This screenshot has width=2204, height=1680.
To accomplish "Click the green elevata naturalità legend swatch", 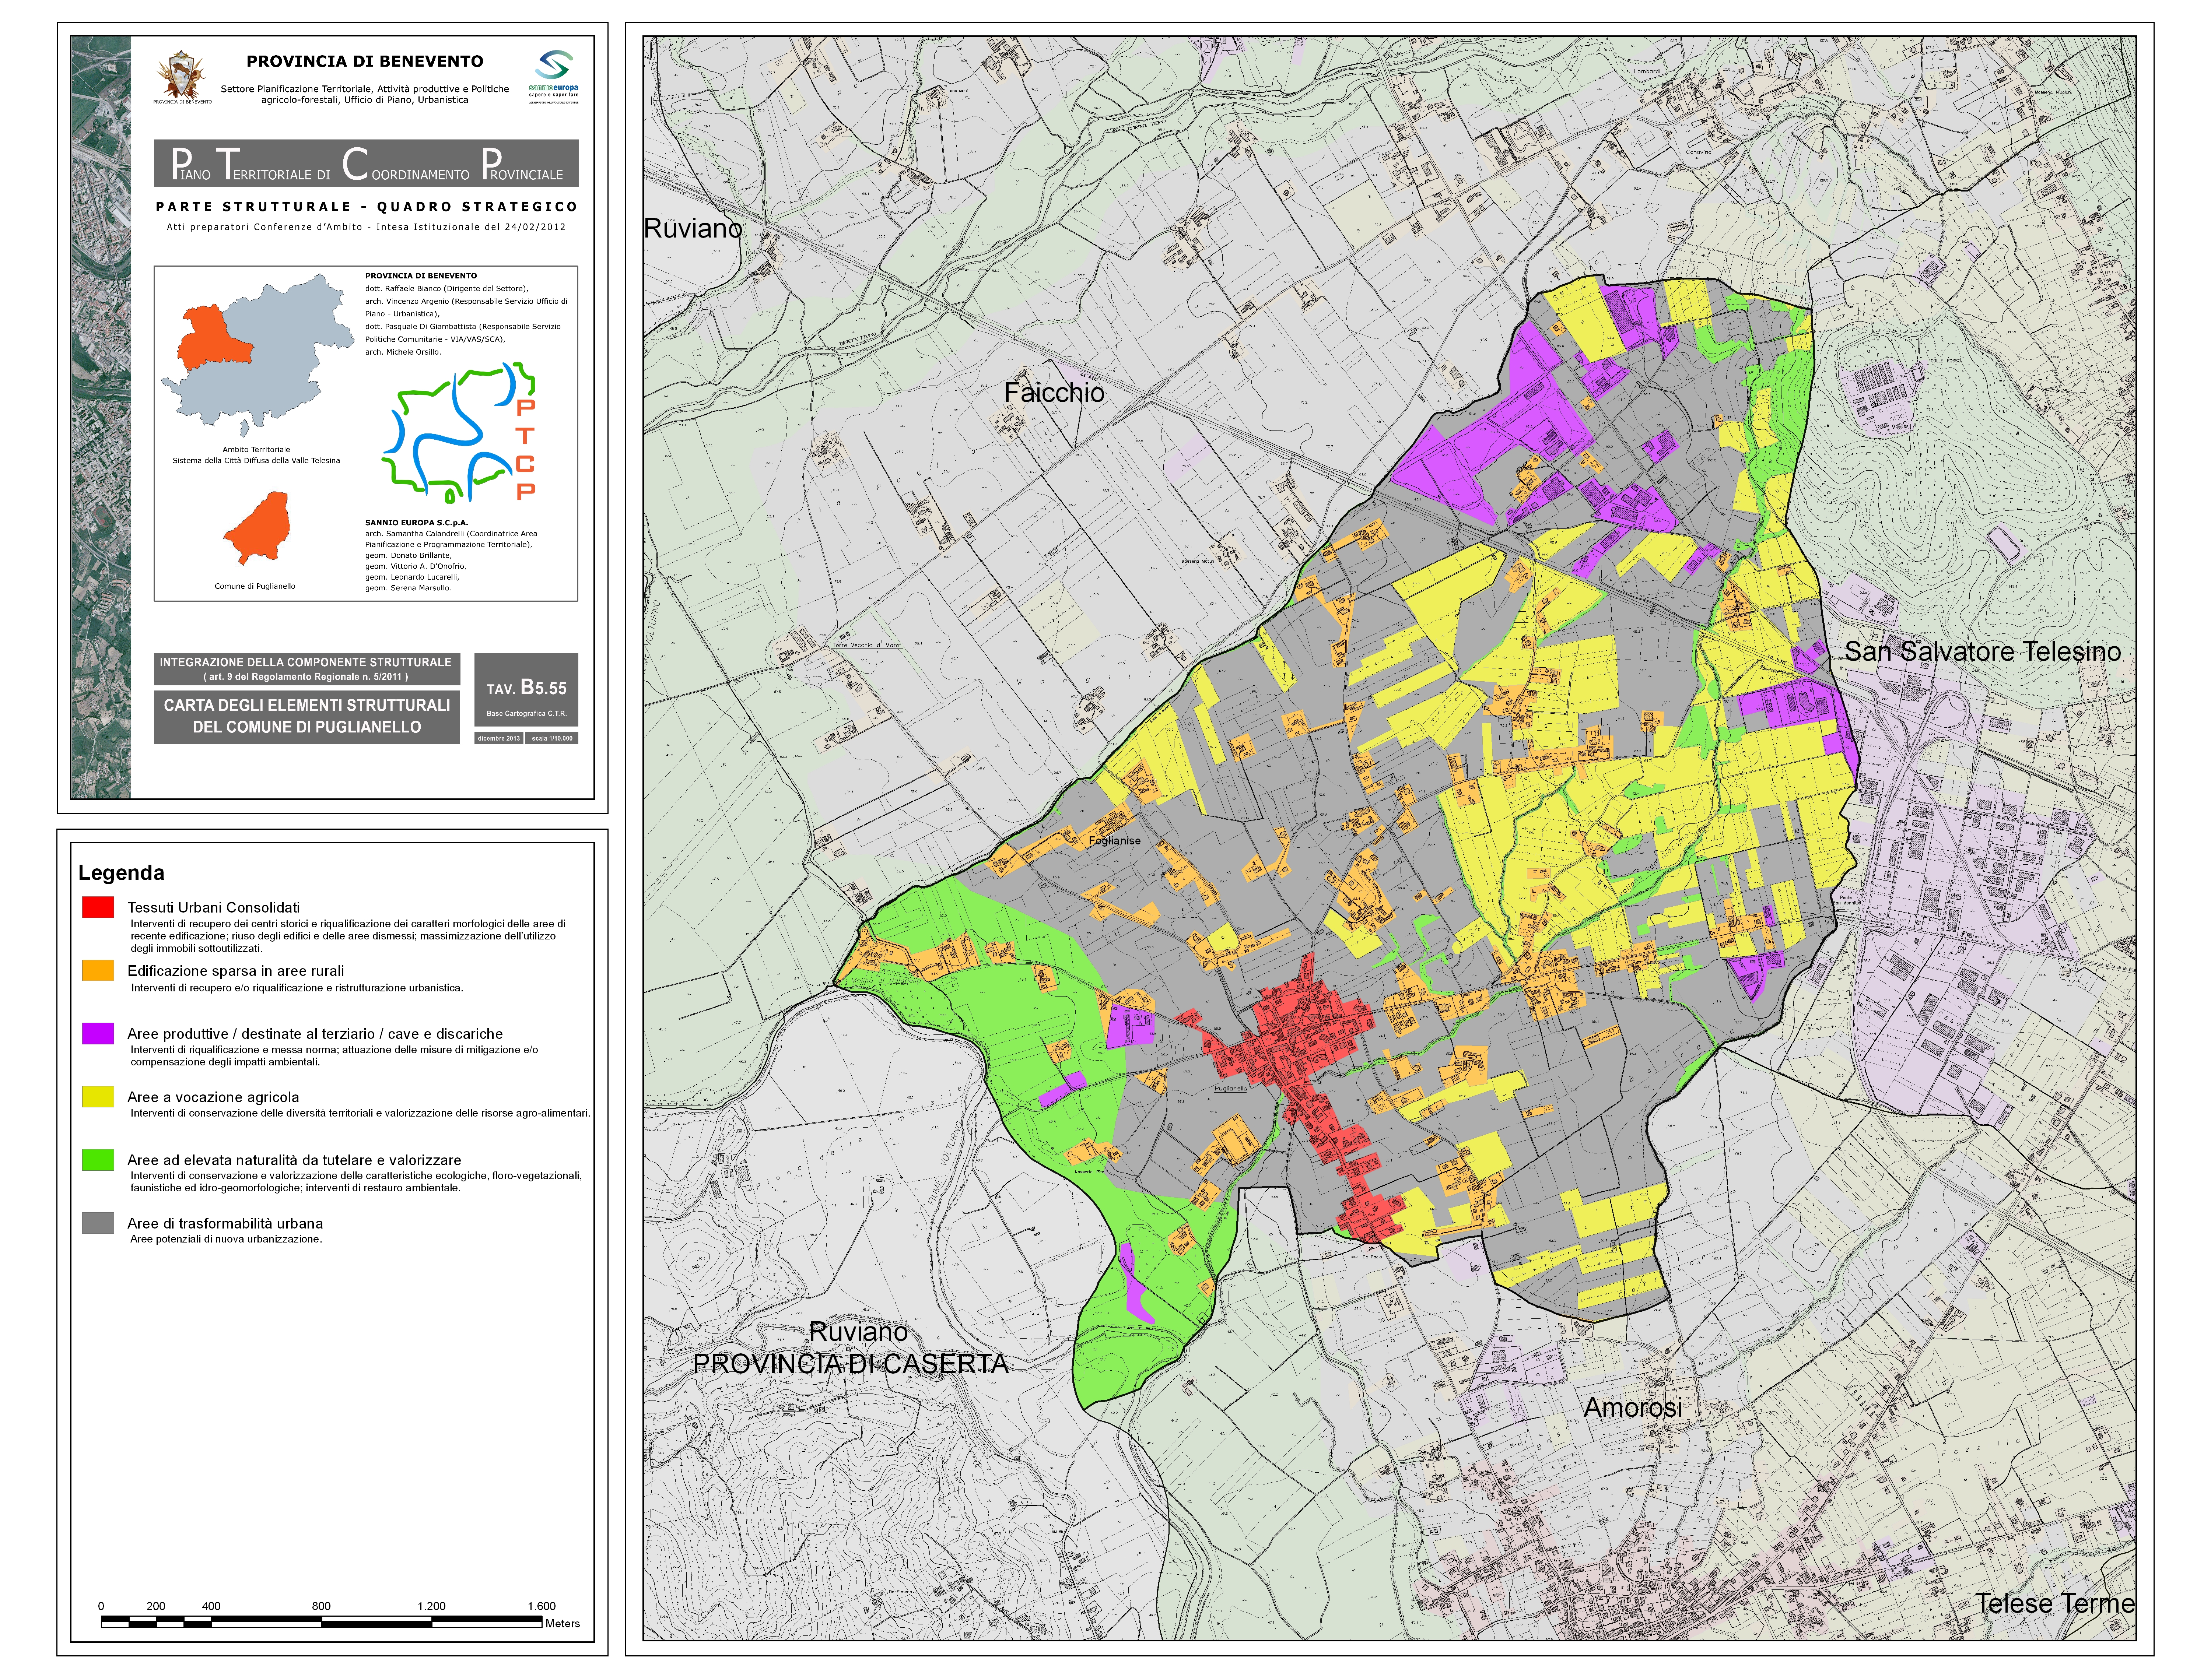I will coord(98,1160).
